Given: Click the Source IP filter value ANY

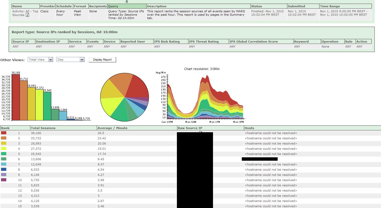Looking at the screenshot, I should 16,47.
